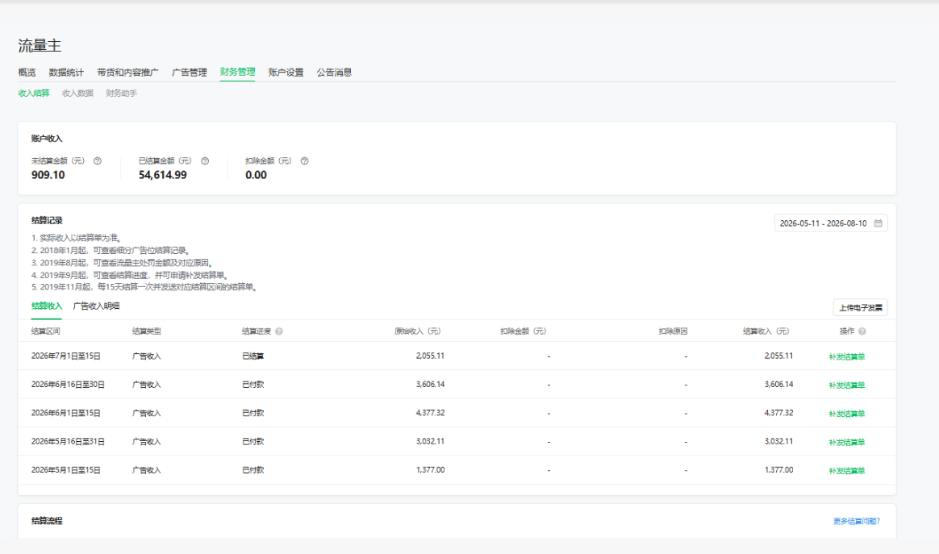The height and width of the screenshot is (554, 939).
Task: Select 收入结算 sub-tab
Action: (x=34, y=94)
